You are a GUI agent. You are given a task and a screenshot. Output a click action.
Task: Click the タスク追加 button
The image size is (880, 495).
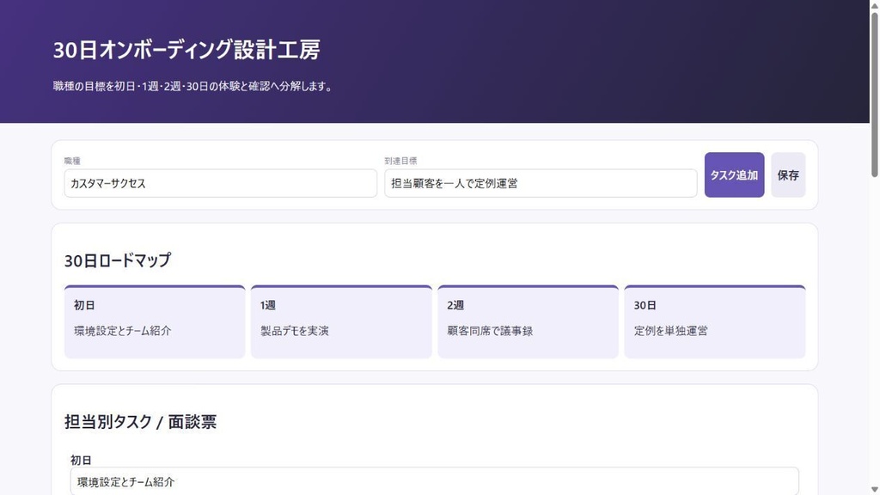click(734, 174)
